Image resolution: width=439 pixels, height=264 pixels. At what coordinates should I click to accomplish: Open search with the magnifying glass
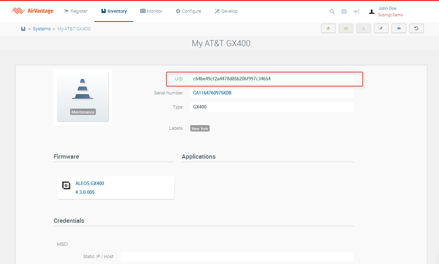332,11
